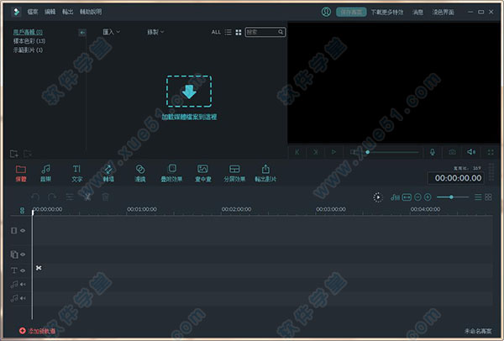Screen dimensions: 504x341
Task: Open the 檔案 (File) menu
Action: coord(31,13)
